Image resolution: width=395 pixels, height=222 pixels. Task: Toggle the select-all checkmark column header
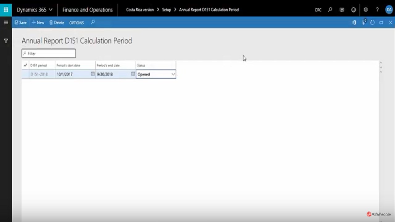(25, 65)
